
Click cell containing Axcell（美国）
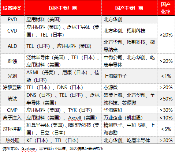pyautogui.click(x=63, y=118)
